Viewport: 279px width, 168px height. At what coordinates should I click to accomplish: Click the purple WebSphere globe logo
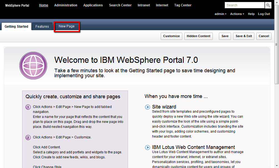[x=33, y=66]
